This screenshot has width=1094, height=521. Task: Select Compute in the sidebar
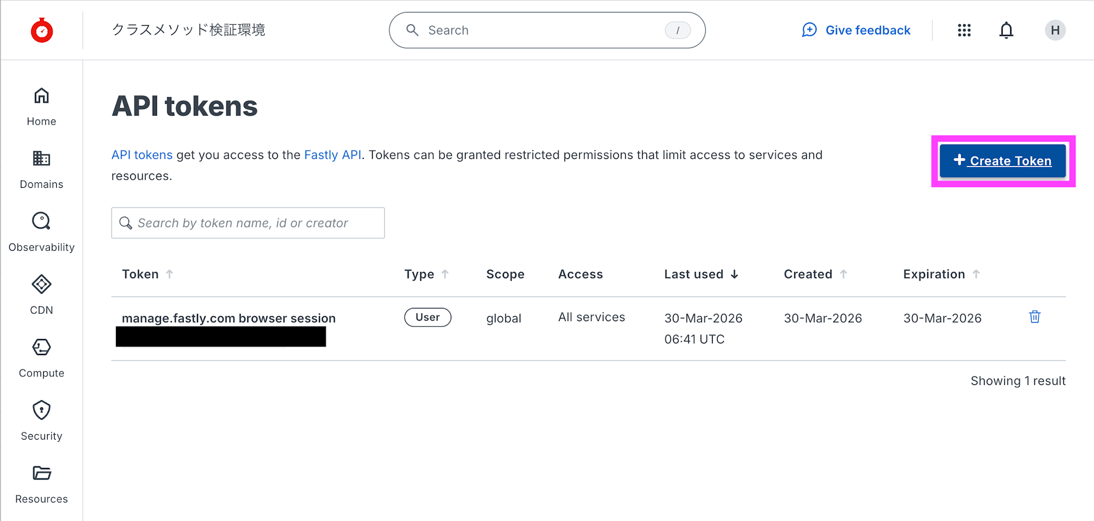coord(42,358)
